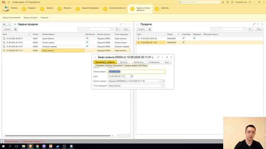Expand search field history arrow in Задача продажа

112,29
